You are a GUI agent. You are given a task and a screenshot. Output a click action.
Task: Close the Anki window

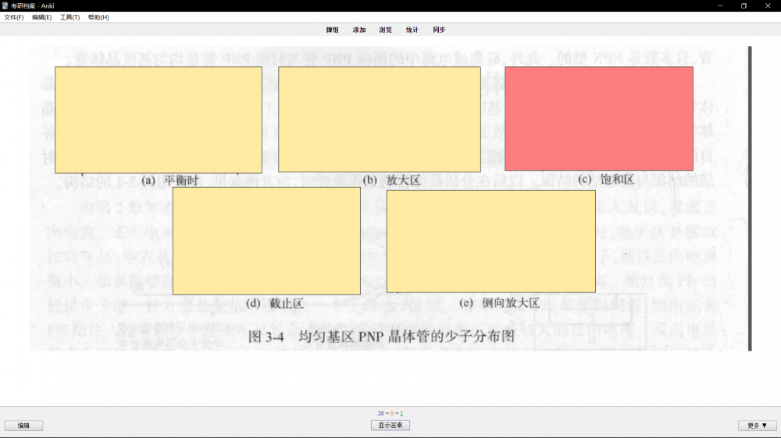pyautogui.click(x=768, y=5)
